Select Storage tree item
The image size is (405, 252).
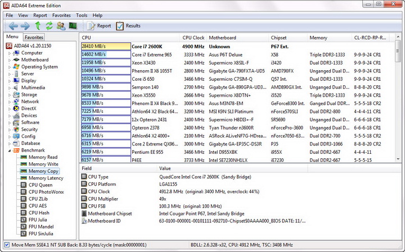click(25, 94)
